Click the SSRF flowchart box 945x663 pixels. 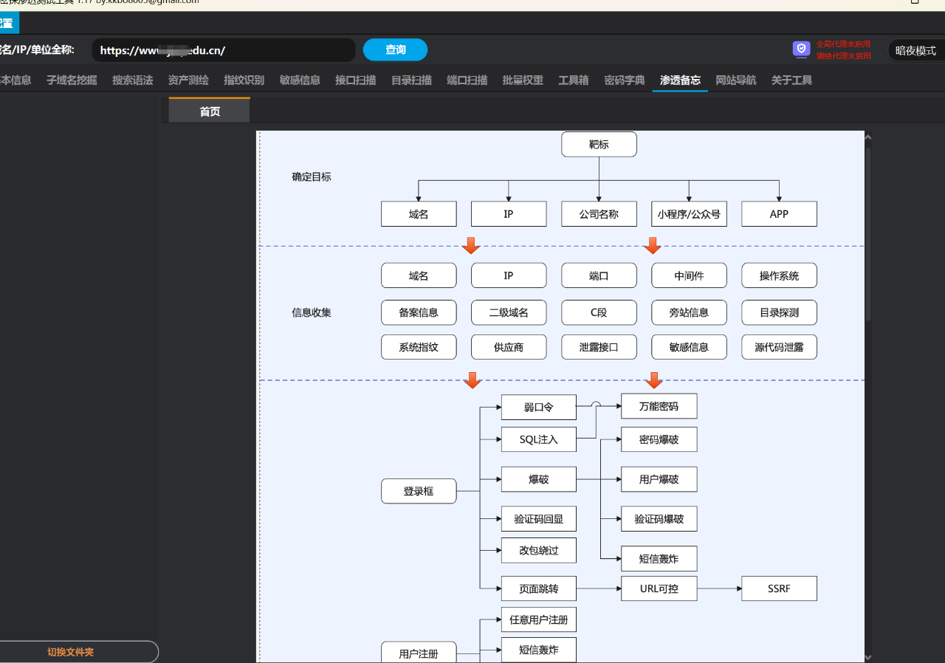(x=779, y=588)
